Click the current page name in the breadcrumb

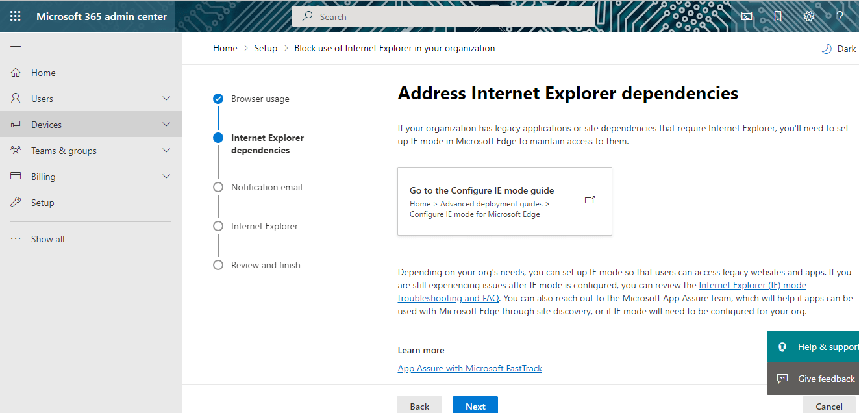(x=395, y=48)
